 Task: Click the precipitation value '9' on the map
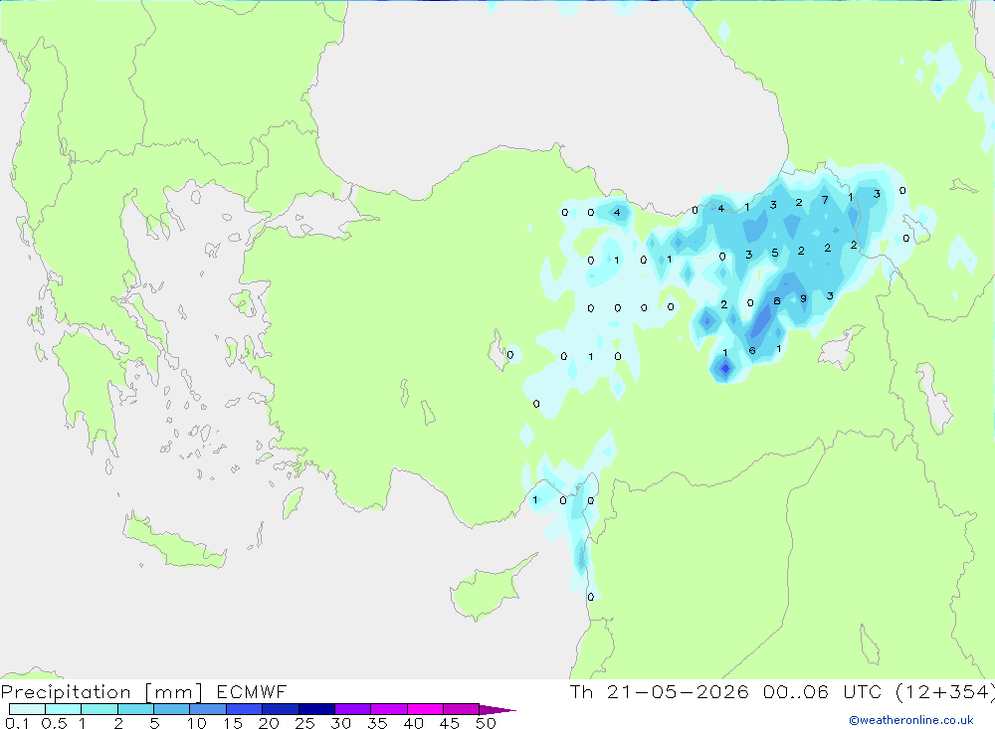tap(803, 298)
